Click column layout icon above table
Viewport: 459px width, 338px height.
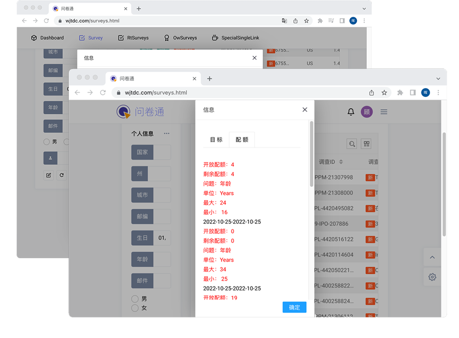coord(366,144)
